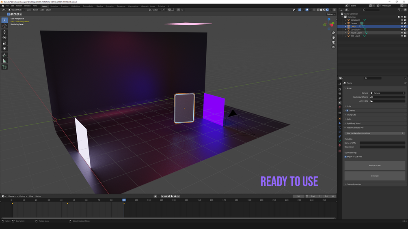
Task: Select the Move tool
Action: (x=4, y=32)
